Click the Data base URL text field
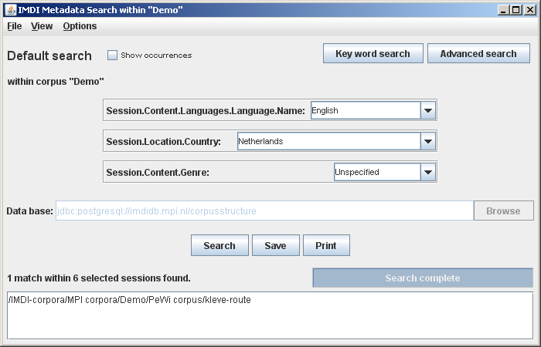 (x=263, y=211)
